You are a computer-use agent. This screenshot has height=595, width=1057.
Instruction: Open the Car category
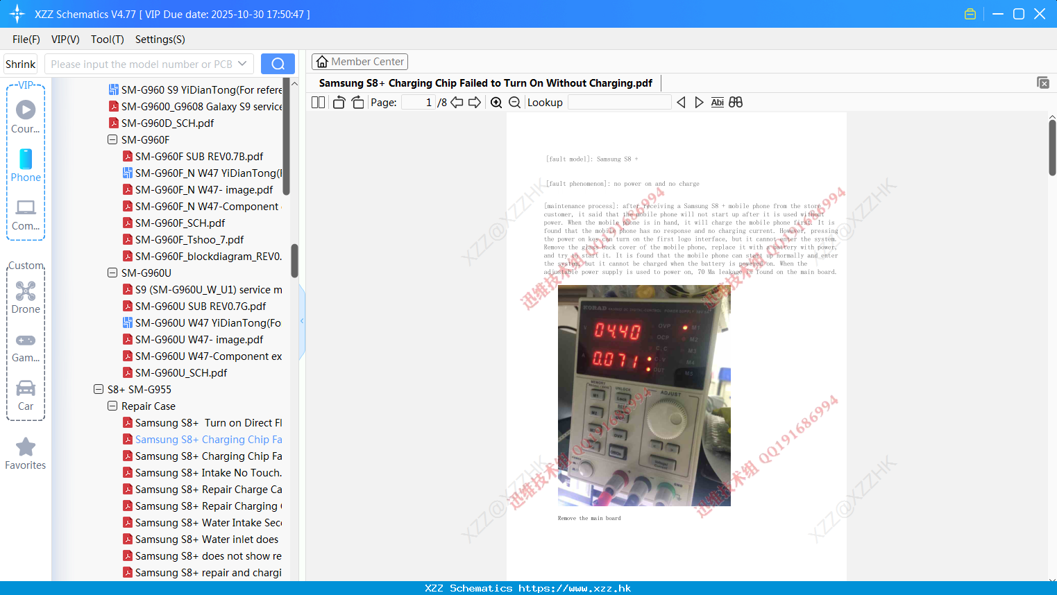click(26, 395)
